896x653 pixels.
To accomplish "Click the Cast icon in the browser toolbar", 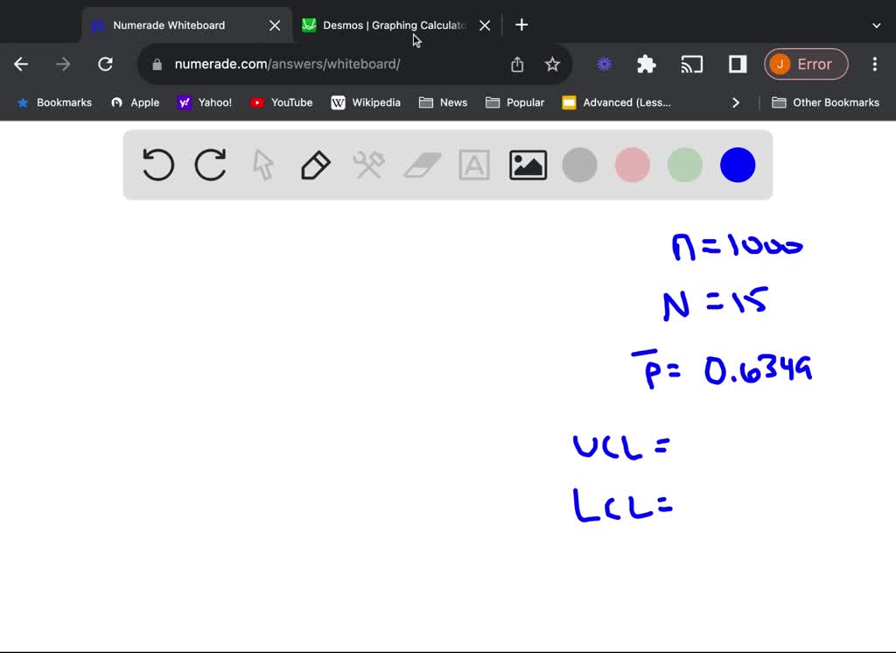I will 692,64.
